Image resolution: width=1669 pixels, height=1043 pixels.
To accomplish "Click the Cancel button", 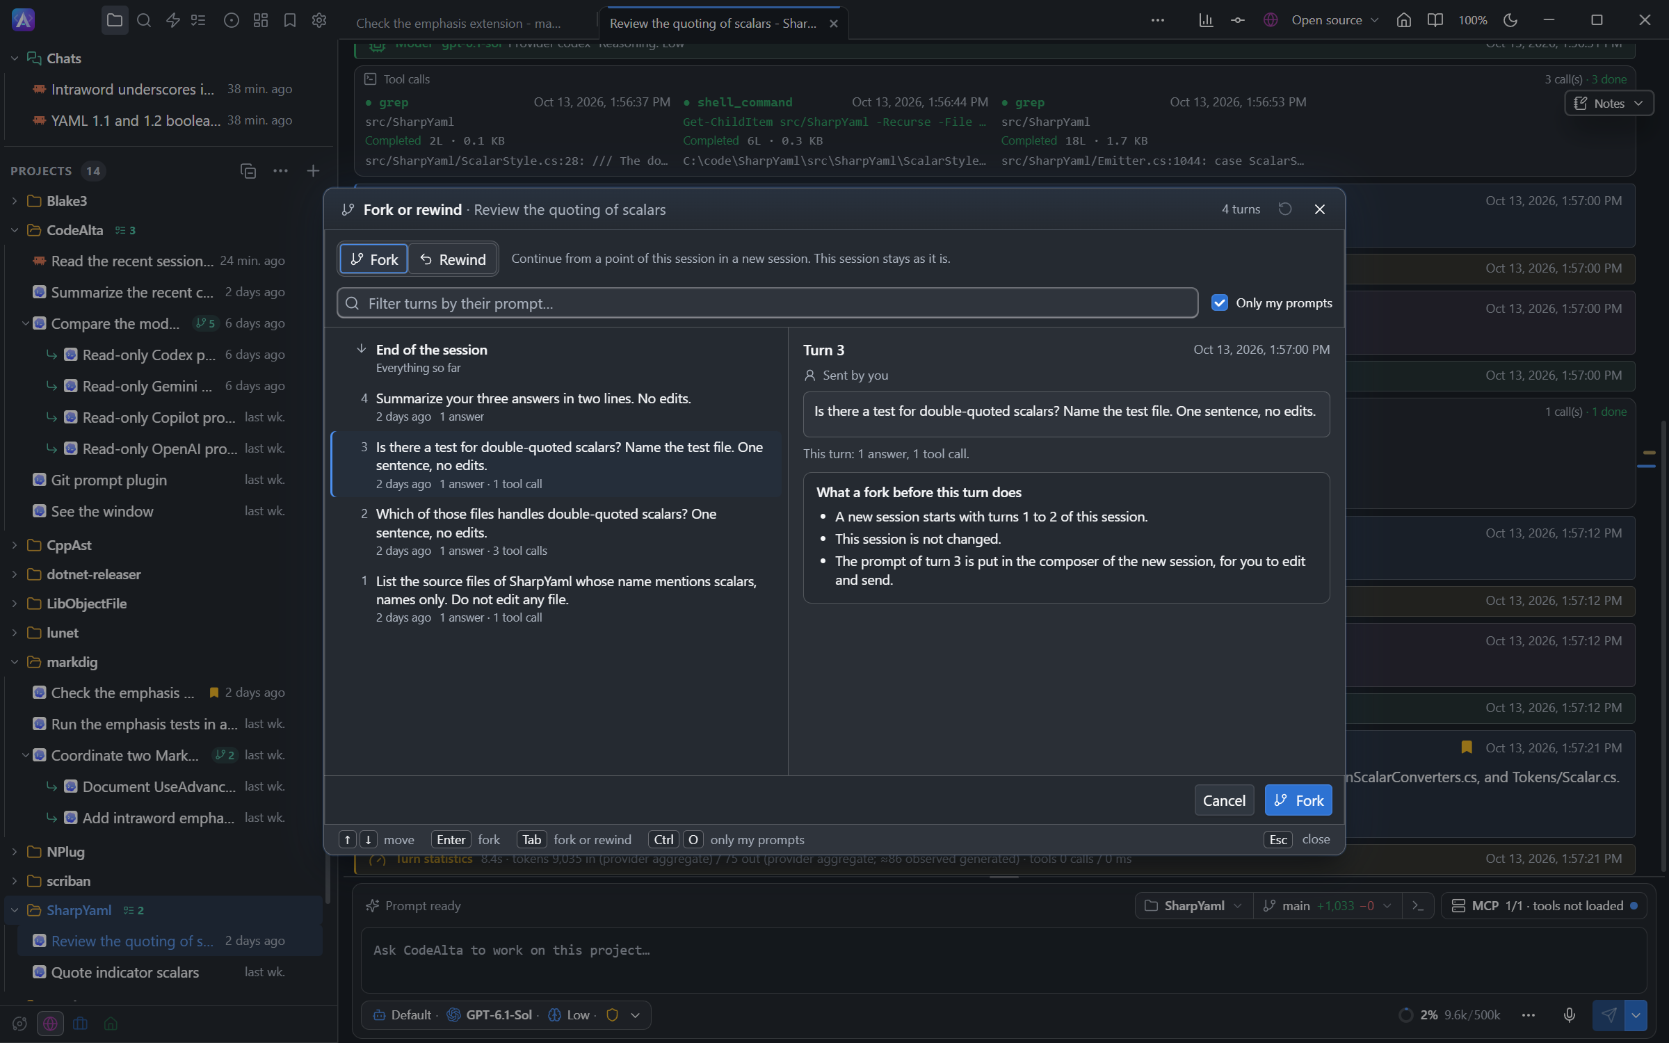I will [1224, 801].
